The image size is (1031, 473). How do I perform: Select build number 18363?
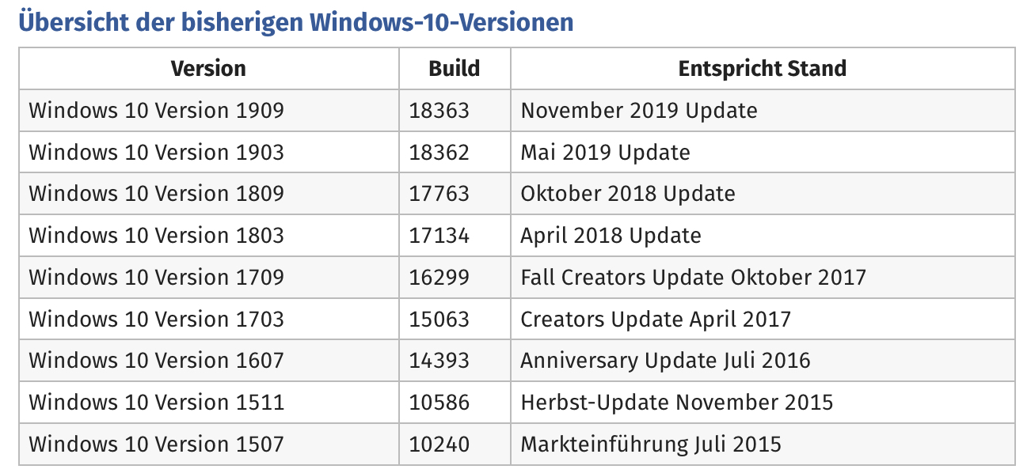coord(439,110)
